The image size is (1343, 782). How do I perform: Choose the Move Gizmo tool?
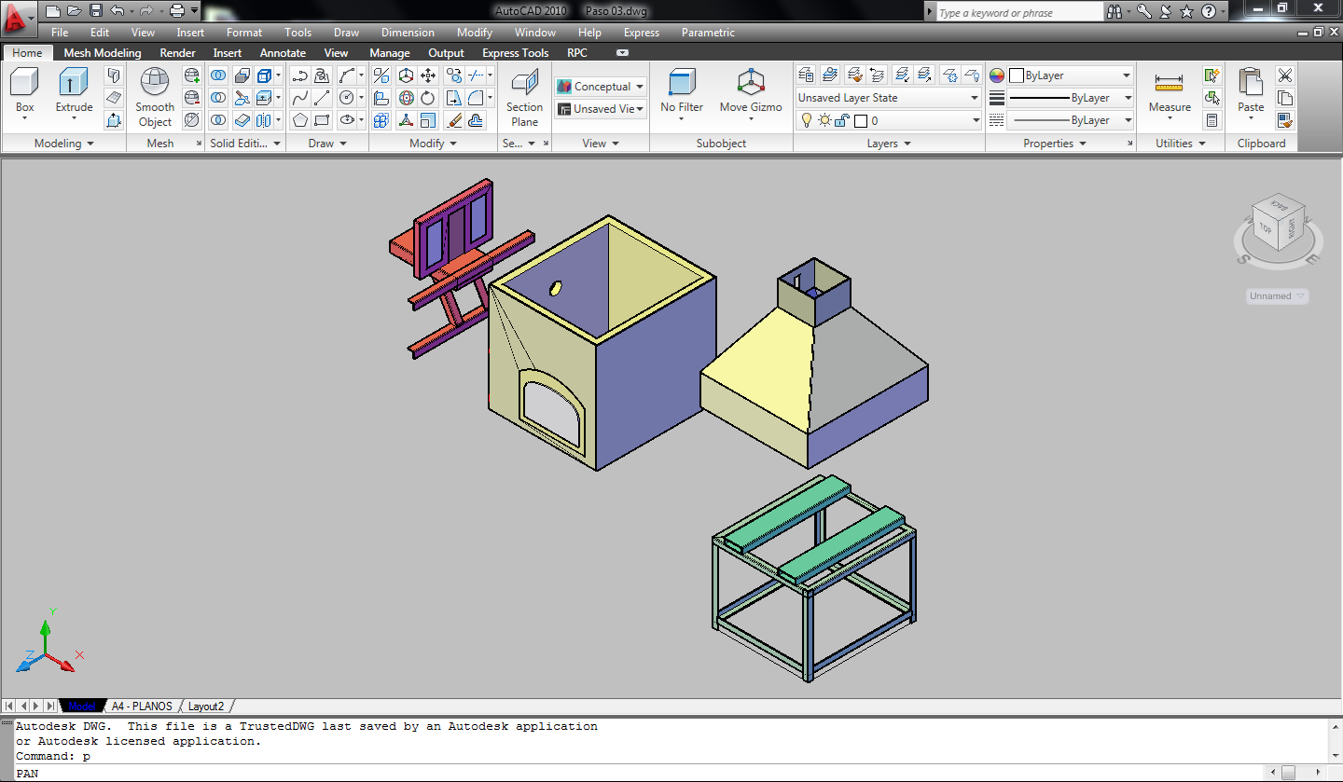[751, 84]
